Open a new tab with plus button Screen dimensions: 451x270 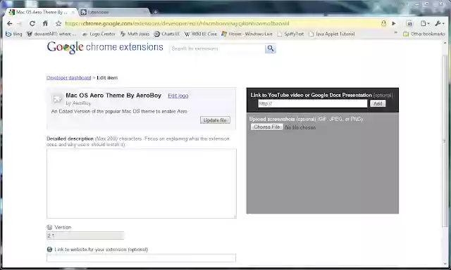[156, 12]
